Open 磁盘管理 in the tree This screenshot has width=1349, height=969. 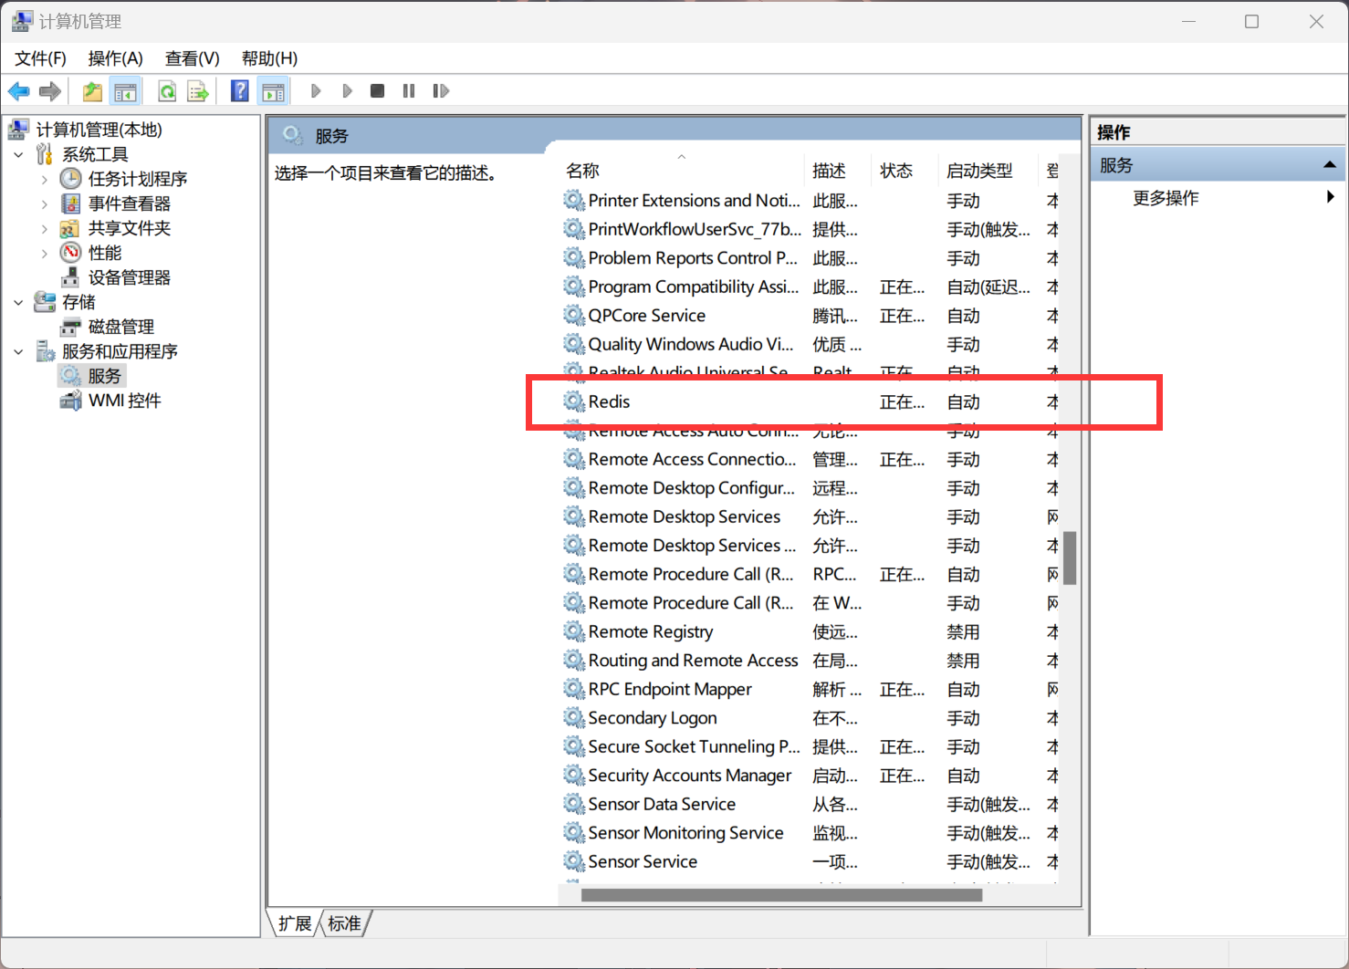coord(120,327)
